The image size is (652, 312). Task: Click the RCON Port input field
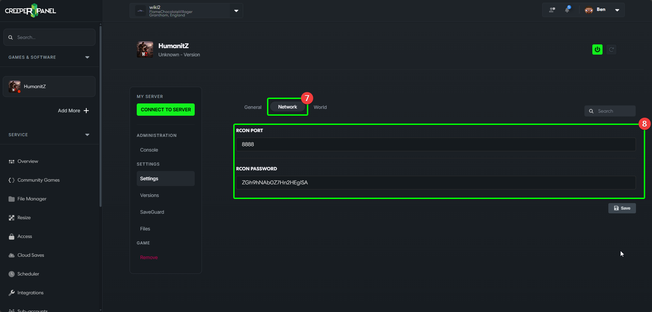coord(435,144)
